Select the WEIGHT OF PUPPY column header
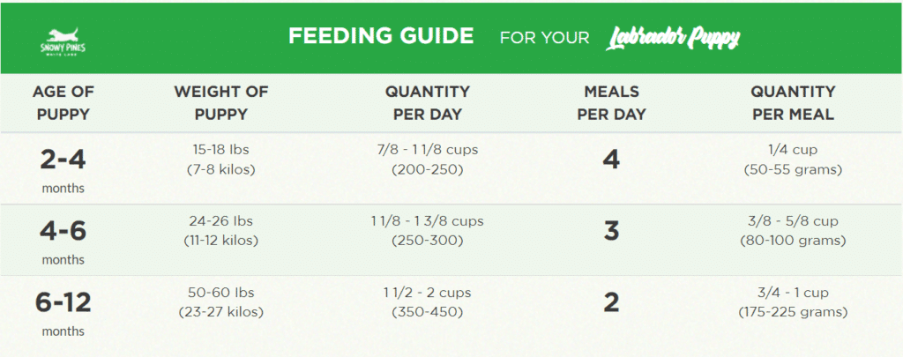The width and height of the screenshot is (903, 357). click(x=221, y=103)
